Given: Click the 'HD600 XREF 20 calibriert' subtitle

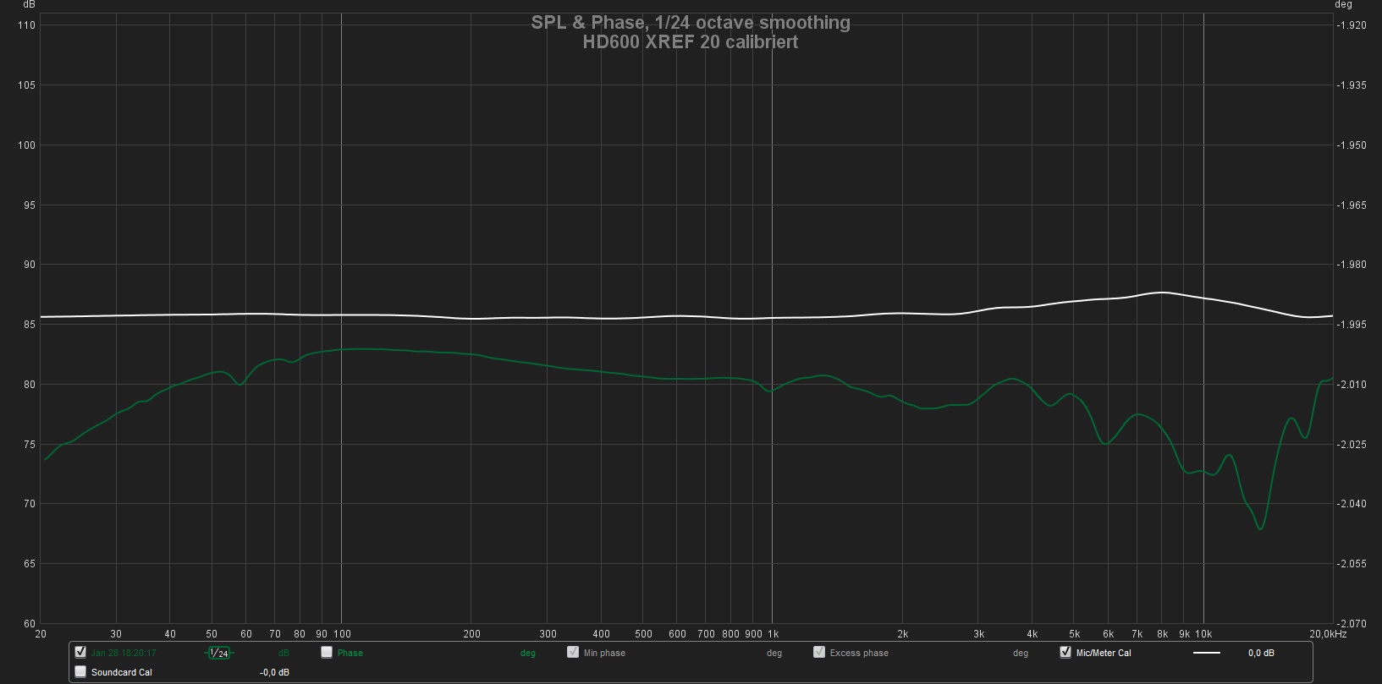Looking at the screenshot, I should coord(690,42).
